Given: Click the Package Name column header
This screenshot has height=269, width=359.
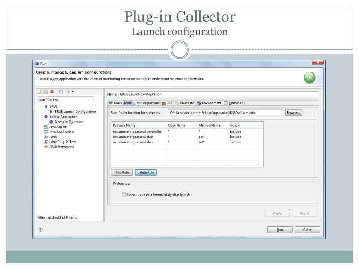Looking at the screenshot, I should tap(138, 126).
